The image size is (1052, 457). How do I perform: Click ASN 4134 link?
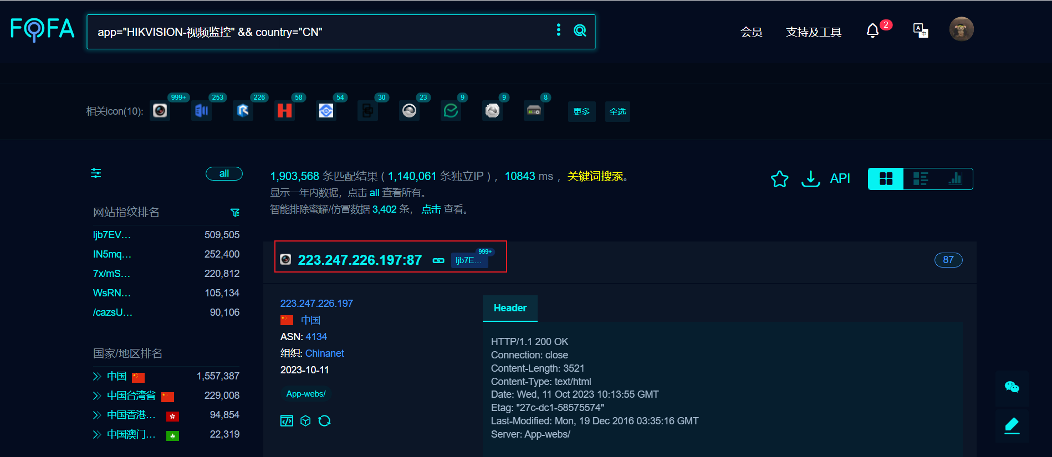coord(316,337)
